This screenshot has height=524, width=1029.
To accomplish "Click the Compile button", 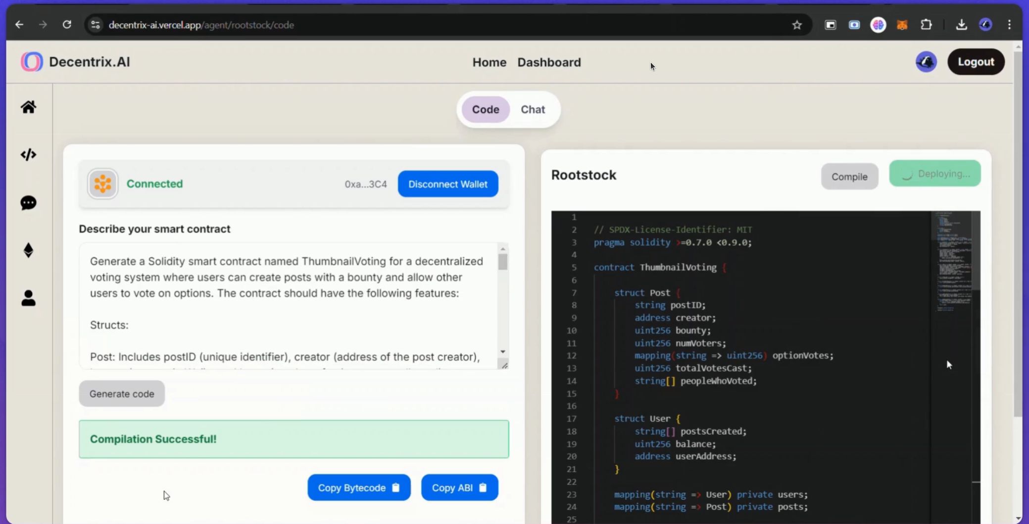I will click(849, 177).
